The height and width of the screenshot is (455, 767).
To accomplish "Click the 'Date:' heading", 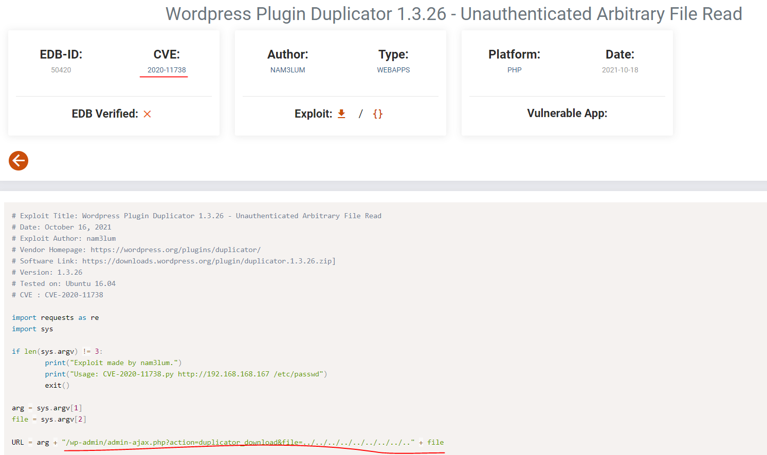I will 620,54.
